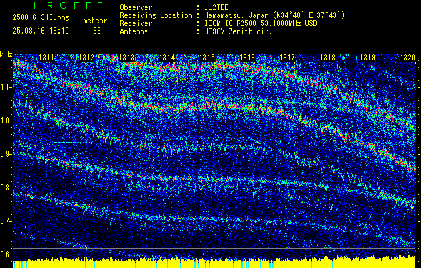Click the kHz axis unit label
Screen dimensions: 421x268
(6, 54)
